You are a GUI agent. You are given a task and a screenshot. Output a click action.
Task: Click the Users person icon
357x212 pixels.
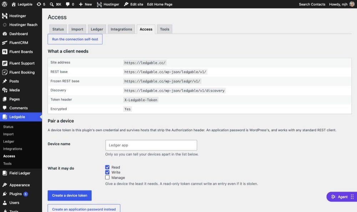point(5,203)
